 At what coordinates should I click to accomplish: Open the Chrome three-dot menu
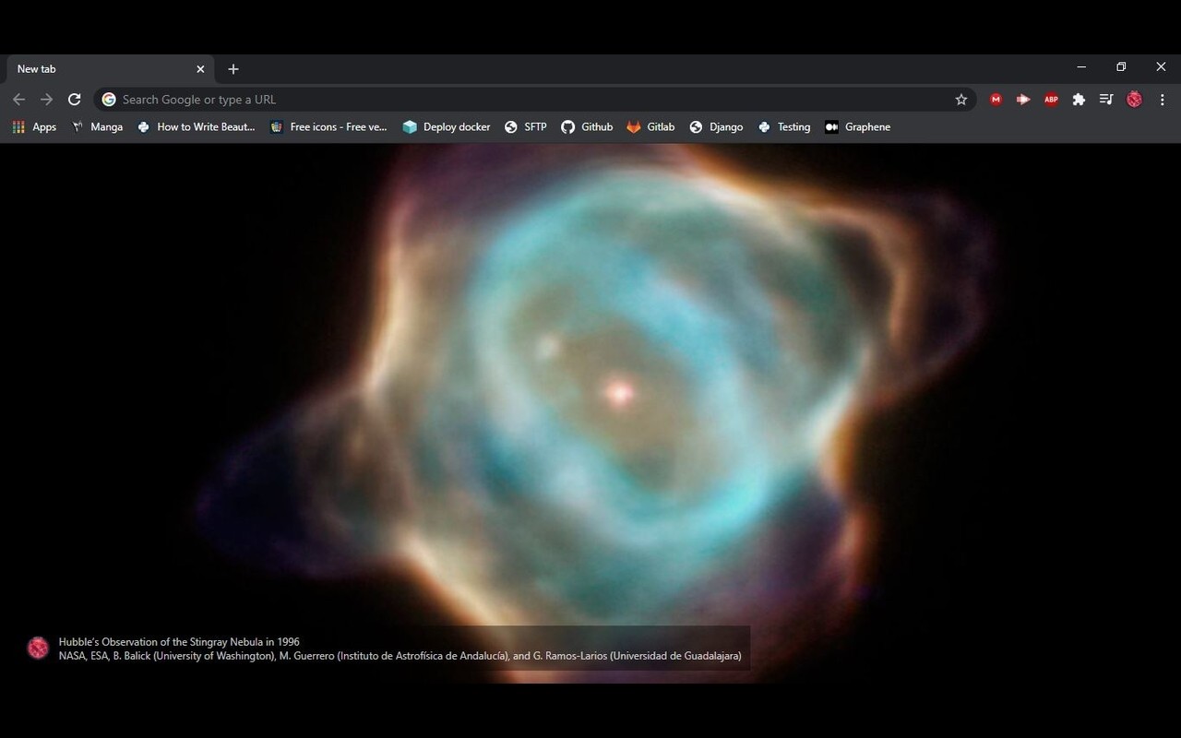tap(1163, 100)
